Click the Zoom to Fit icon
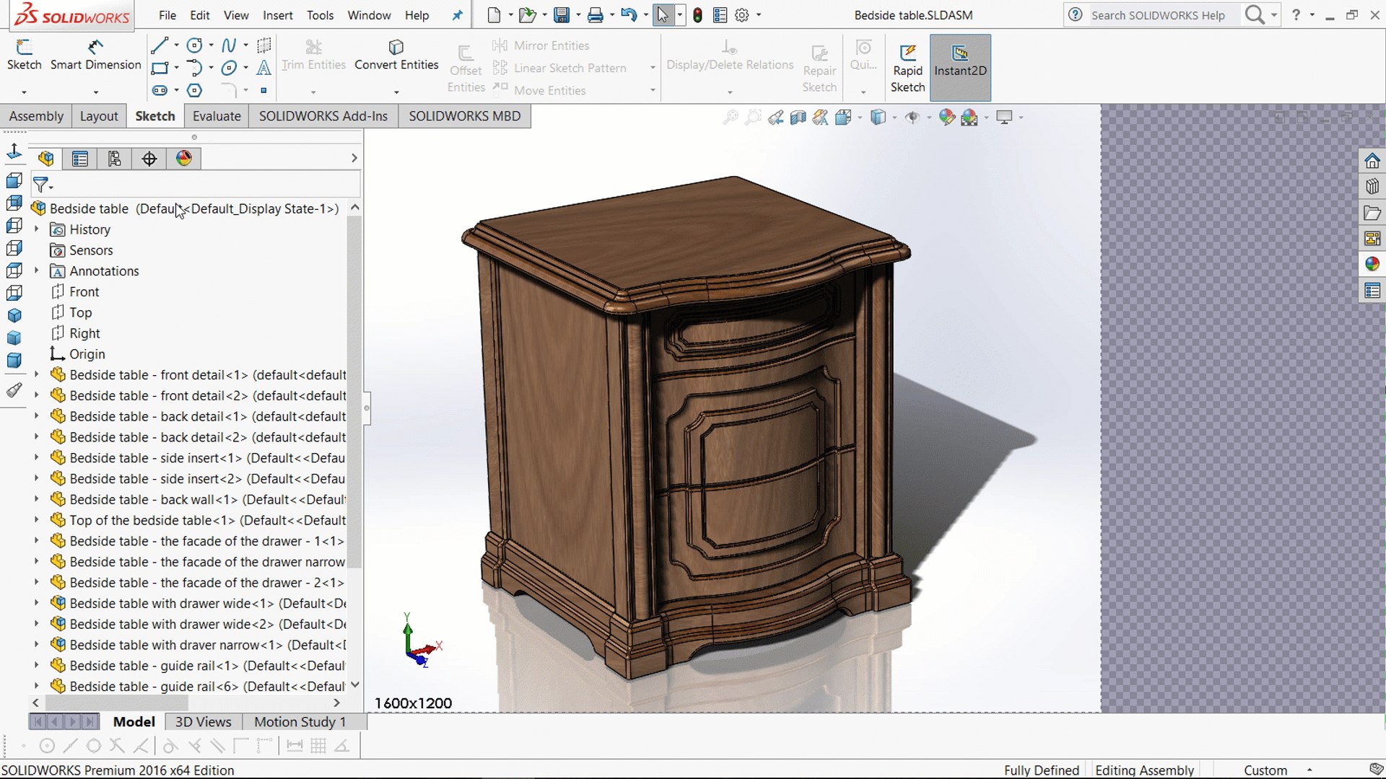Screen dimensions: 1386x779 click(x=731, y=117)
